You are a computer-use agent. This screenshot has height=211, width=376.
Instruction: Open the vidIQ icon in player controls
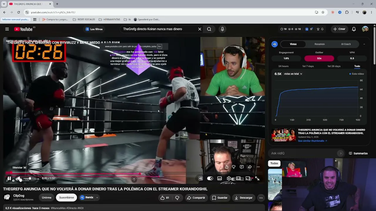point(201,178)
